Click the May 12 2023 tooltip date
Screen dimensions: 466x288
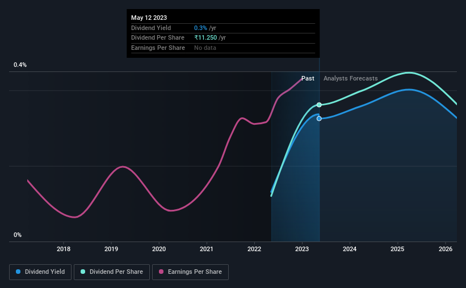pos(149,18)
